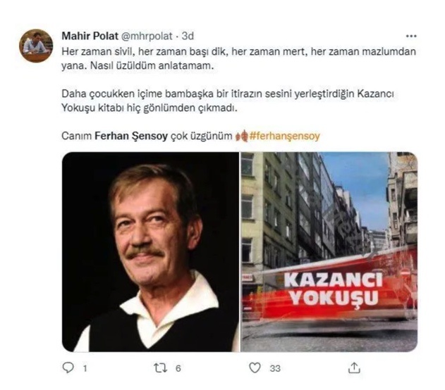Open Mahir Polat's profile avatar

pyautogui.click(x=36, y=46)
